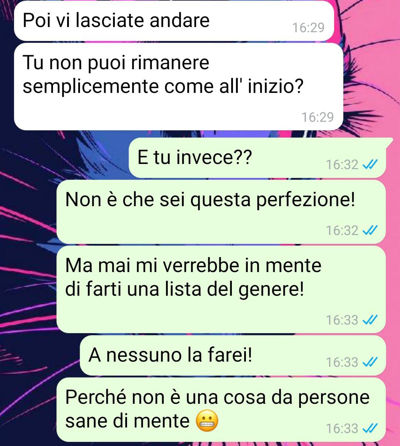This screenshot has width=400, height=446.
Task: Select the 'Poi vi lasciate andare' message bubble
Action: pos(174,21)
